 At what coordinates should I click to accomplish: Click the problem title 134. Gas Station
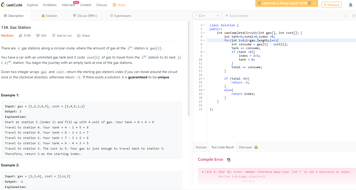coord(16,27)
